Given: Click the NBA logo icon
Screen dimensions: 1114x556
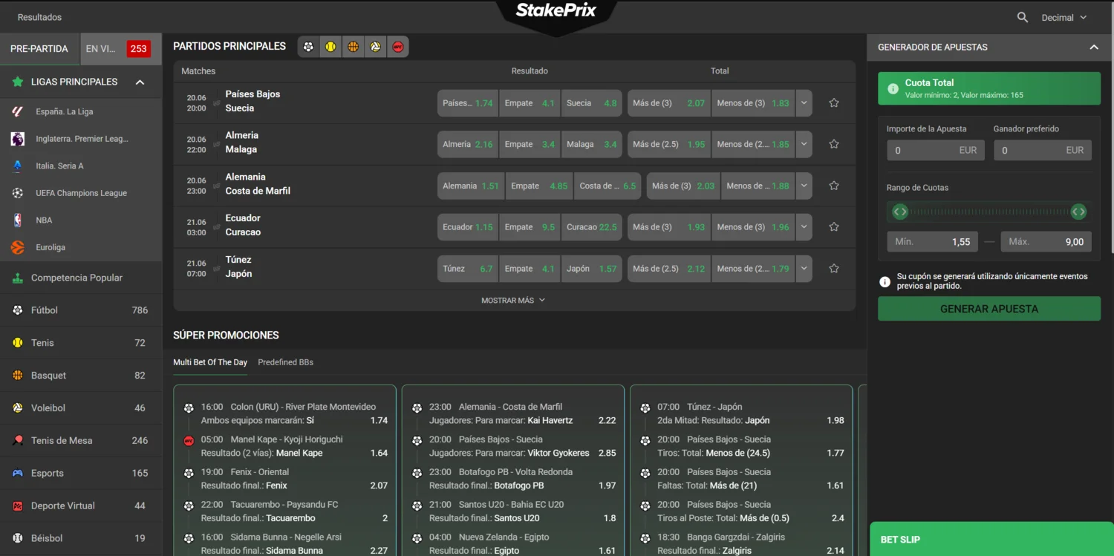Looking at the screenshot, I should (18, 220).
